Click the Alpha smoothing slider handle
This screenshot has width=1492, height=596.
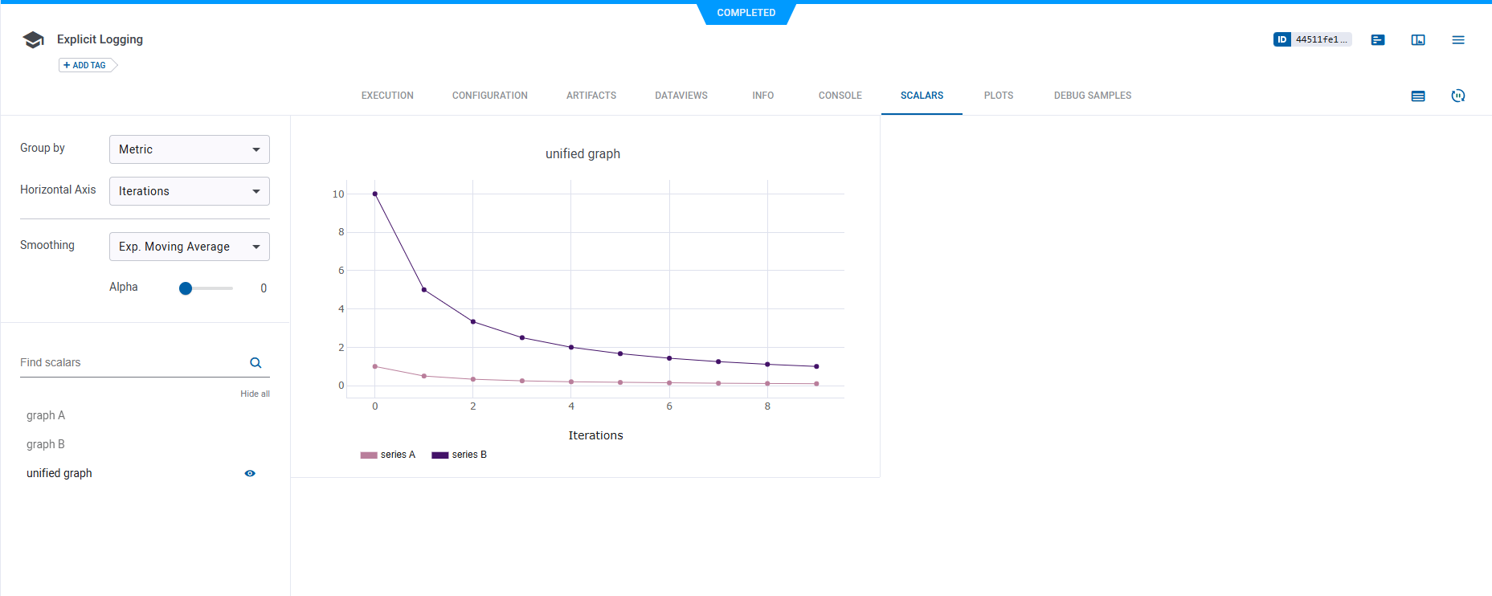pos(186,288)
